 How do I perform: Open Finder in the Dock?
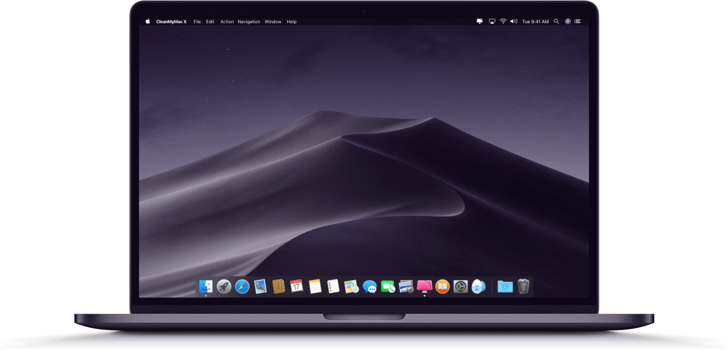[206, 287]
